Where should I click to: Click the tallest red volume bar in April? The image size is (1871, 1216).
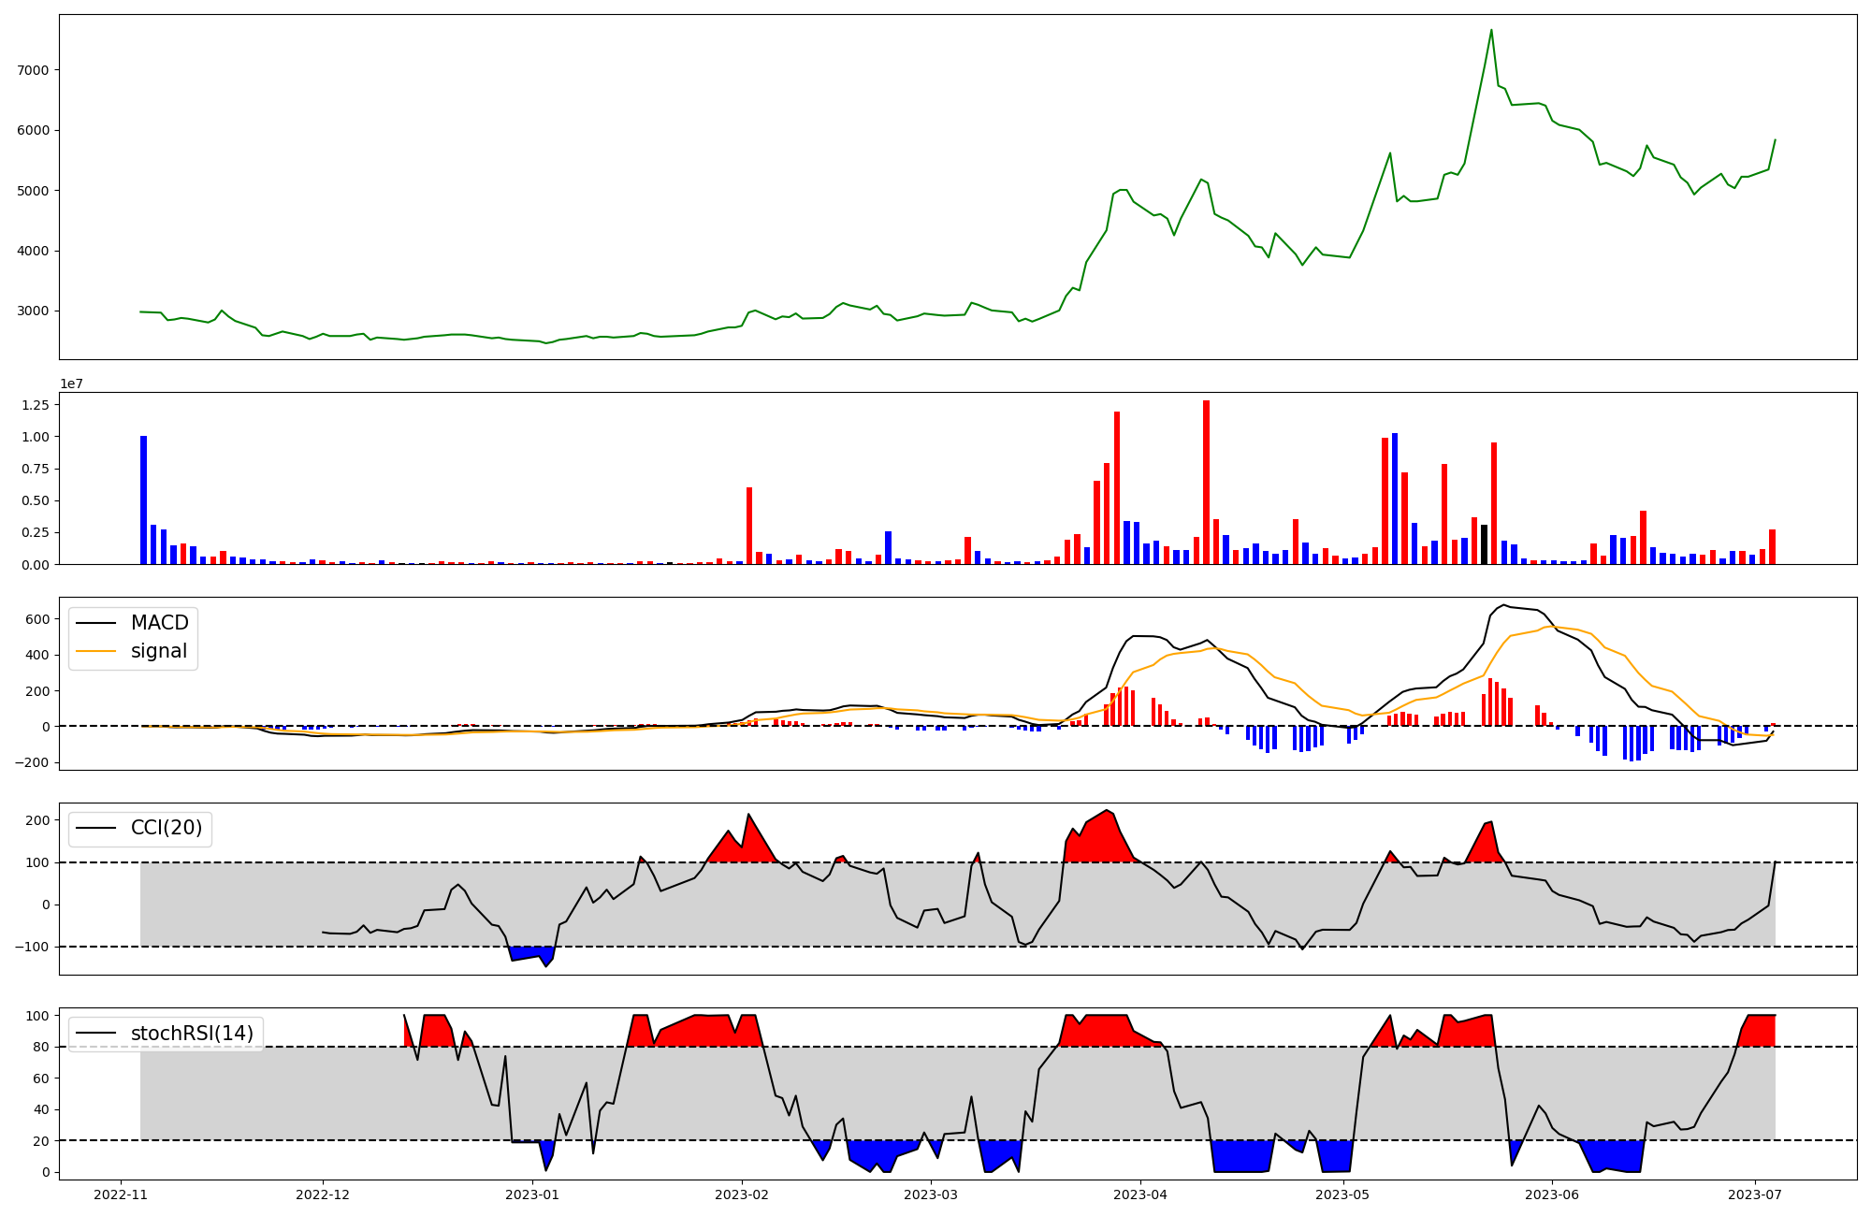(x=1206, y=482)
